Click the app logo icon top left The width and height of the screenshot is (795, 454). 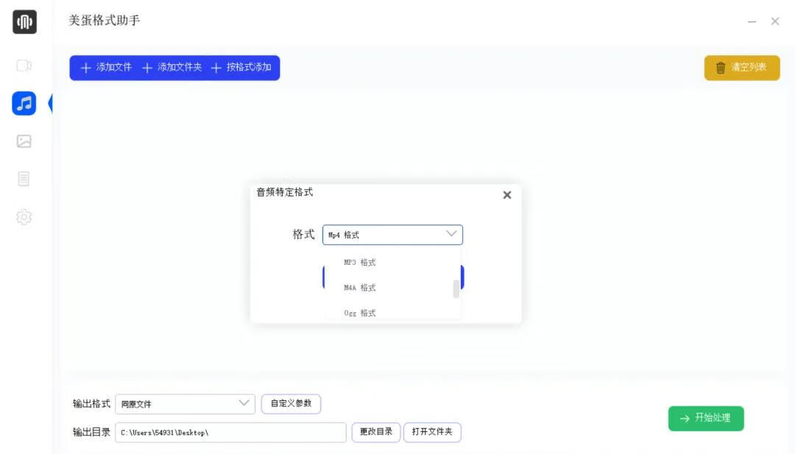(x=24, y=22)
